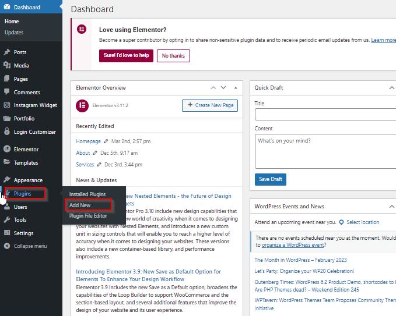Click Sure! I'd love to help button
The height and width of the screenshot is (316, 396).
coord(127,56)
